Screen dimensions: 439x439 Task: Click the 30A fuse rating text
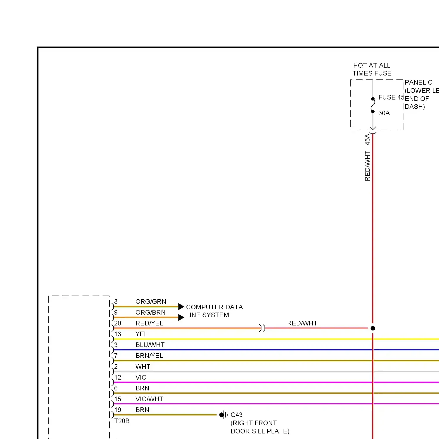384,113
